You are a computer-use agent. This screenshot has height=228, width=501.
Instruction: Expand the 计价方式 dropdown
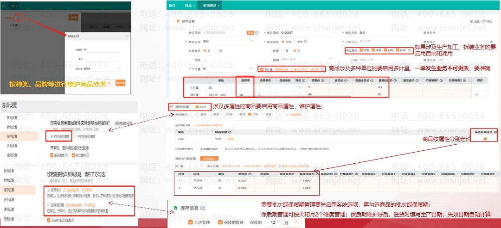(408, 41)
